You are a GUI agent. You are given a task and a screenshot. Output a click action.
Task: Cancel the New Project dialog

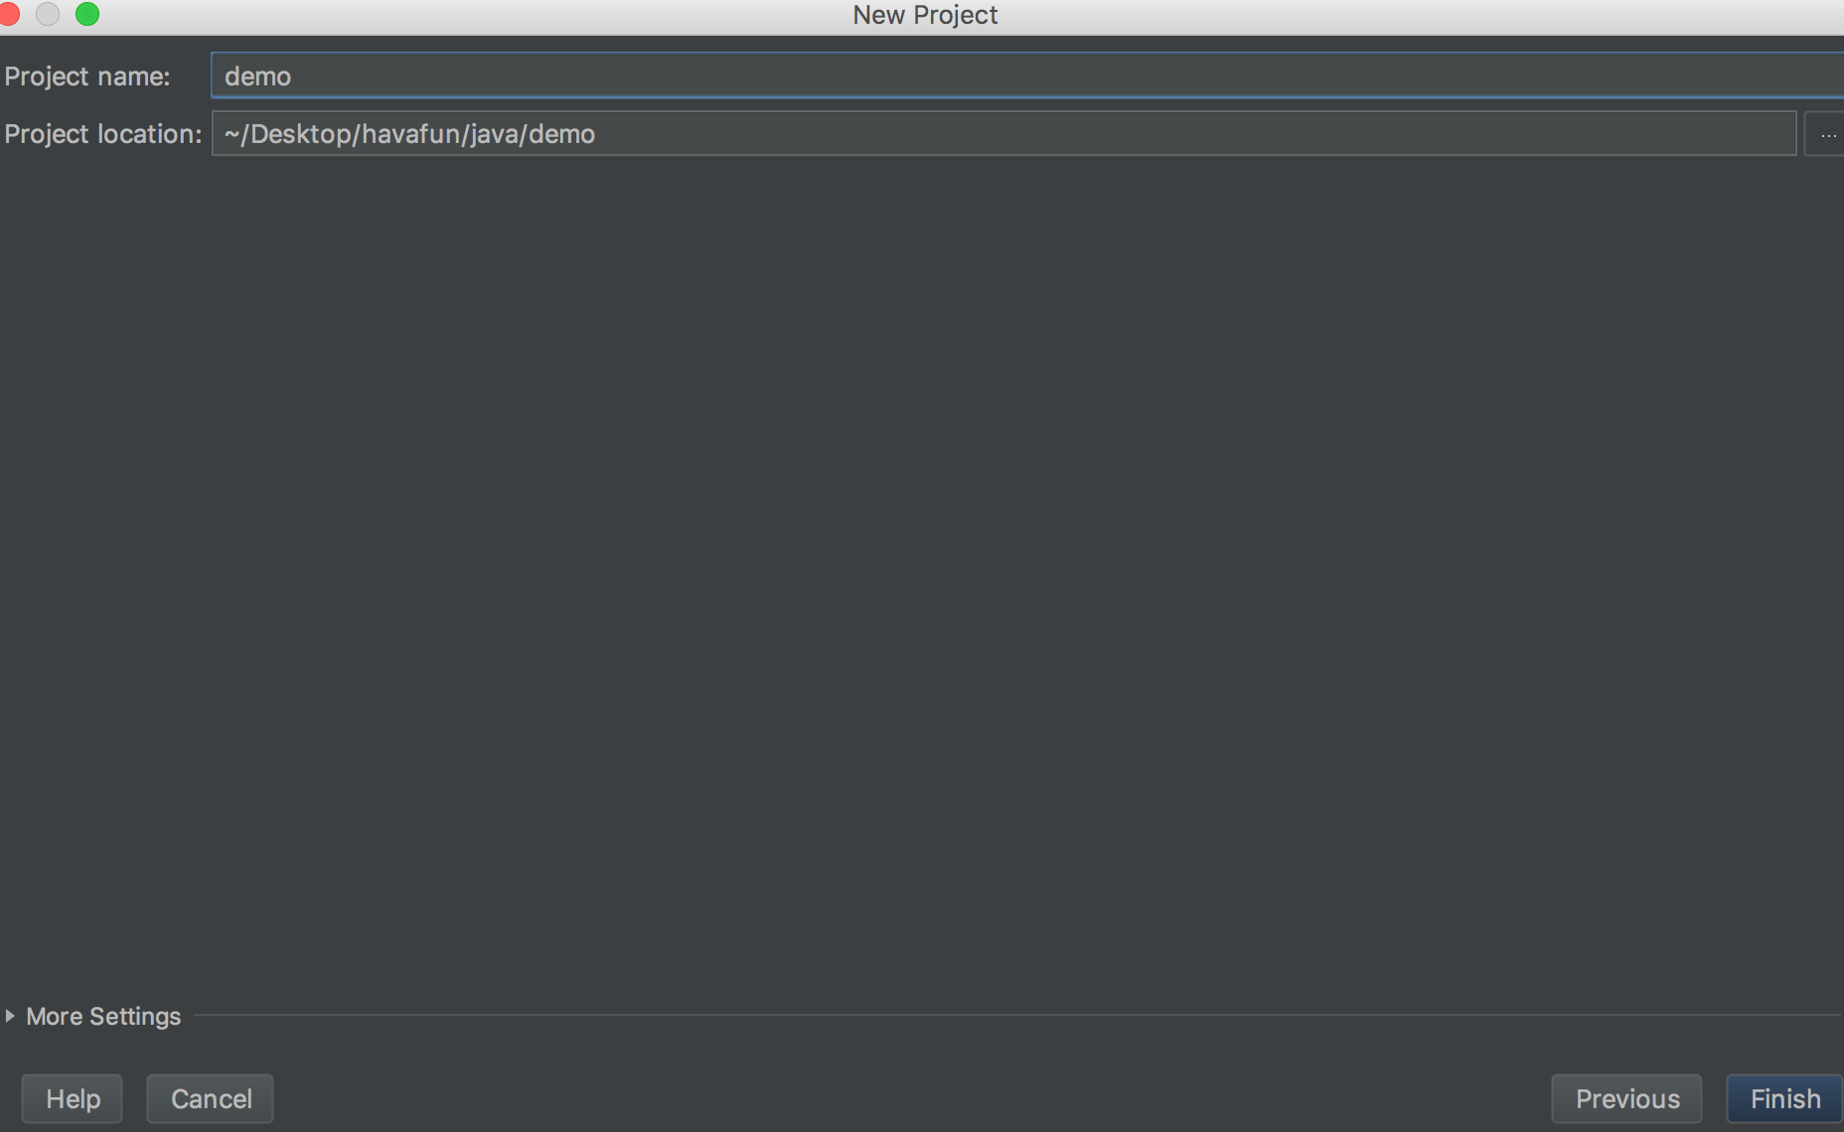point(211,1098)
